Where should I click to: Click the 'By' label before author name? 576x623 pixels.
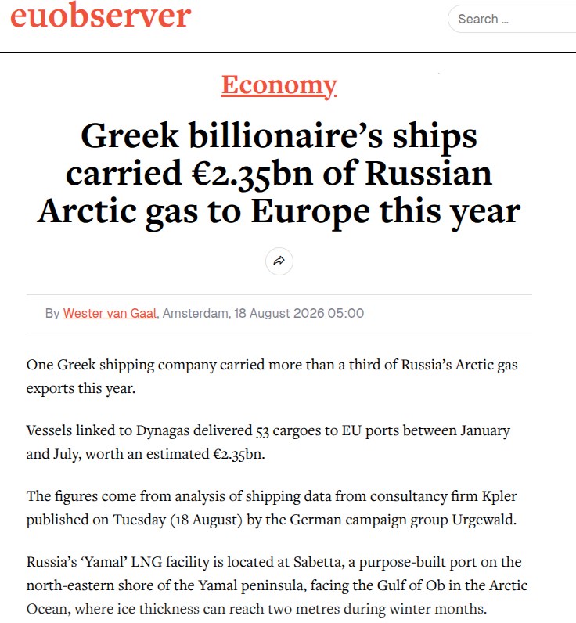tap(52, 313)
